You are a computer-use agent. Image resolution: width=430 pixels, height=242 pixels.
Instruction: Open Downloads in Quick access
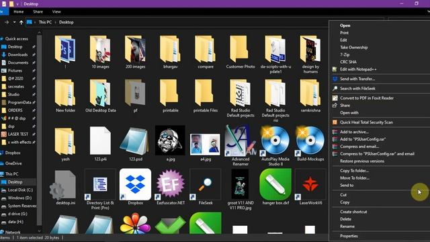[x=18, y=54]
